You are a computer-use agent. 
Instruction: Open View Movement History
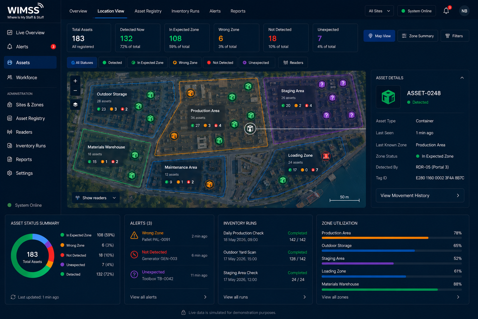420,196
